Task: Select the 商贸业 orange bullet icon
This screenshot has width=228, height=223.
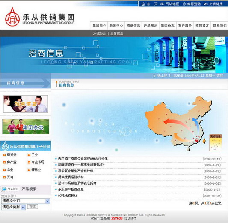Action: tap(4, 155)
